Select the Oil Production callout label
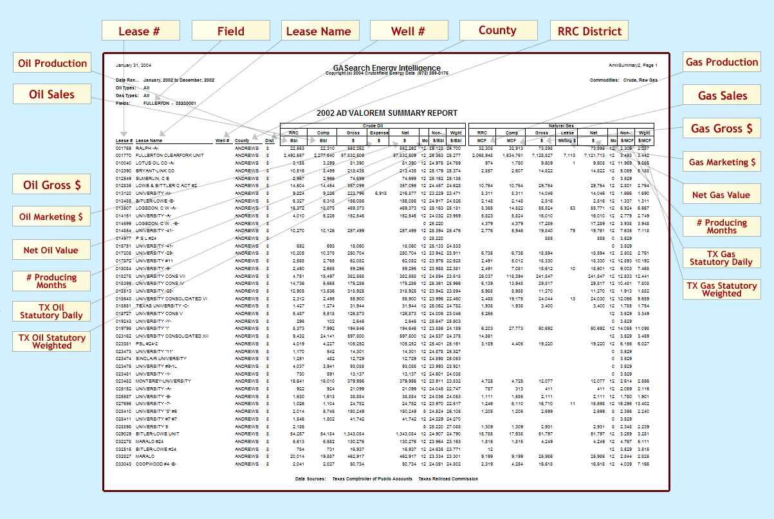Viewport: 774px width, 519px height. point(52,63)
